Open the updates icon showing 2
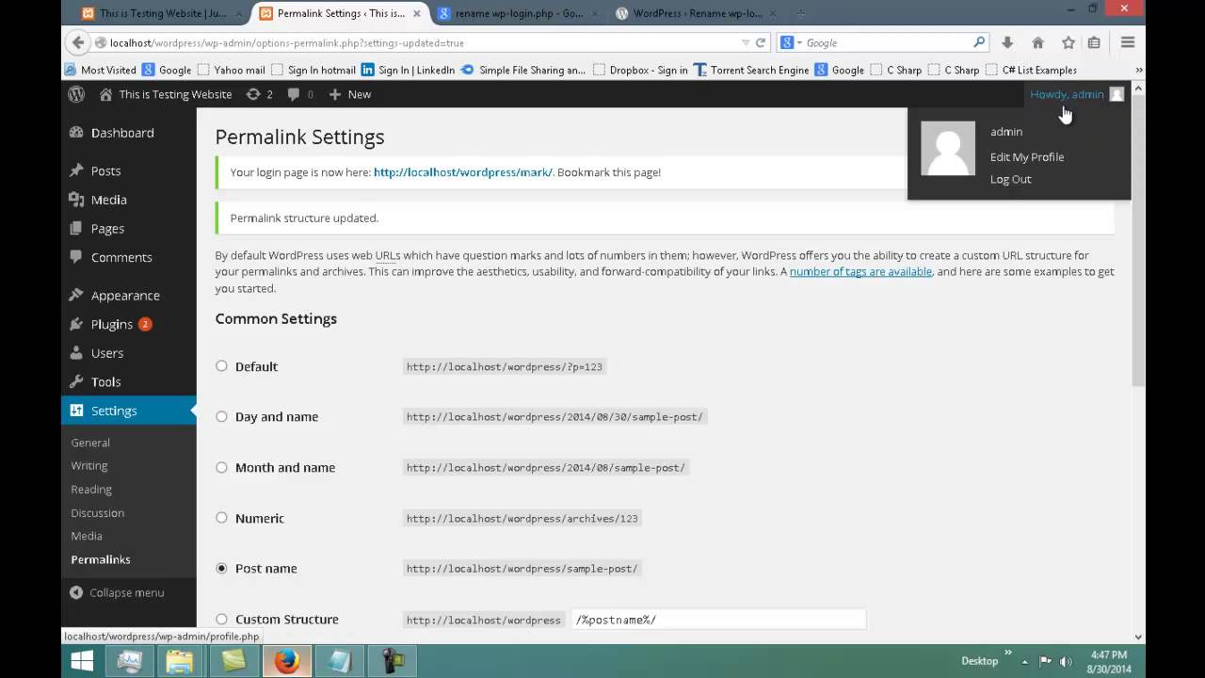 [x=259, y=94]
